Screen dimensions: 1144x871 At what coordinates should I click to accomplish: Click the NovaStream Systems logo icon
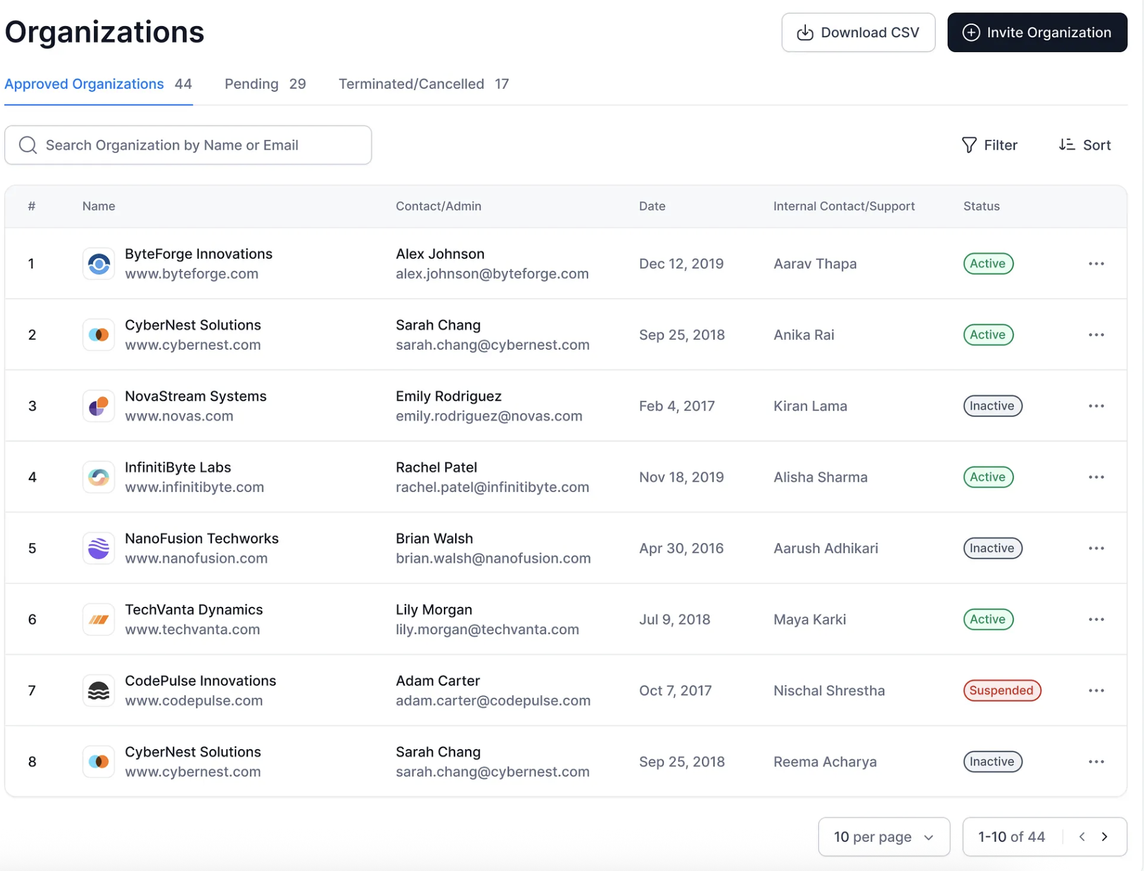tap(98, 406)
